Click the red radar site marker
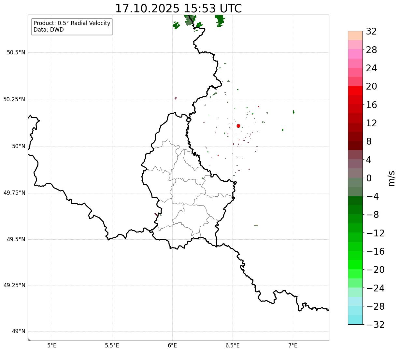Image resolution: width=399 pixels, height=352 pixels. (x=238, y=126)
